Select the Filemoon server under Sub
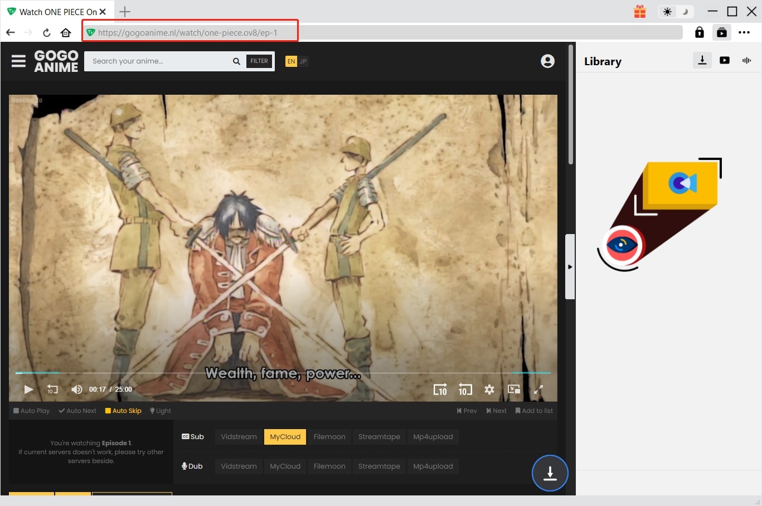The height and width of the screenshot is (506, 762). pyautogui.click(x=329, y=437)
